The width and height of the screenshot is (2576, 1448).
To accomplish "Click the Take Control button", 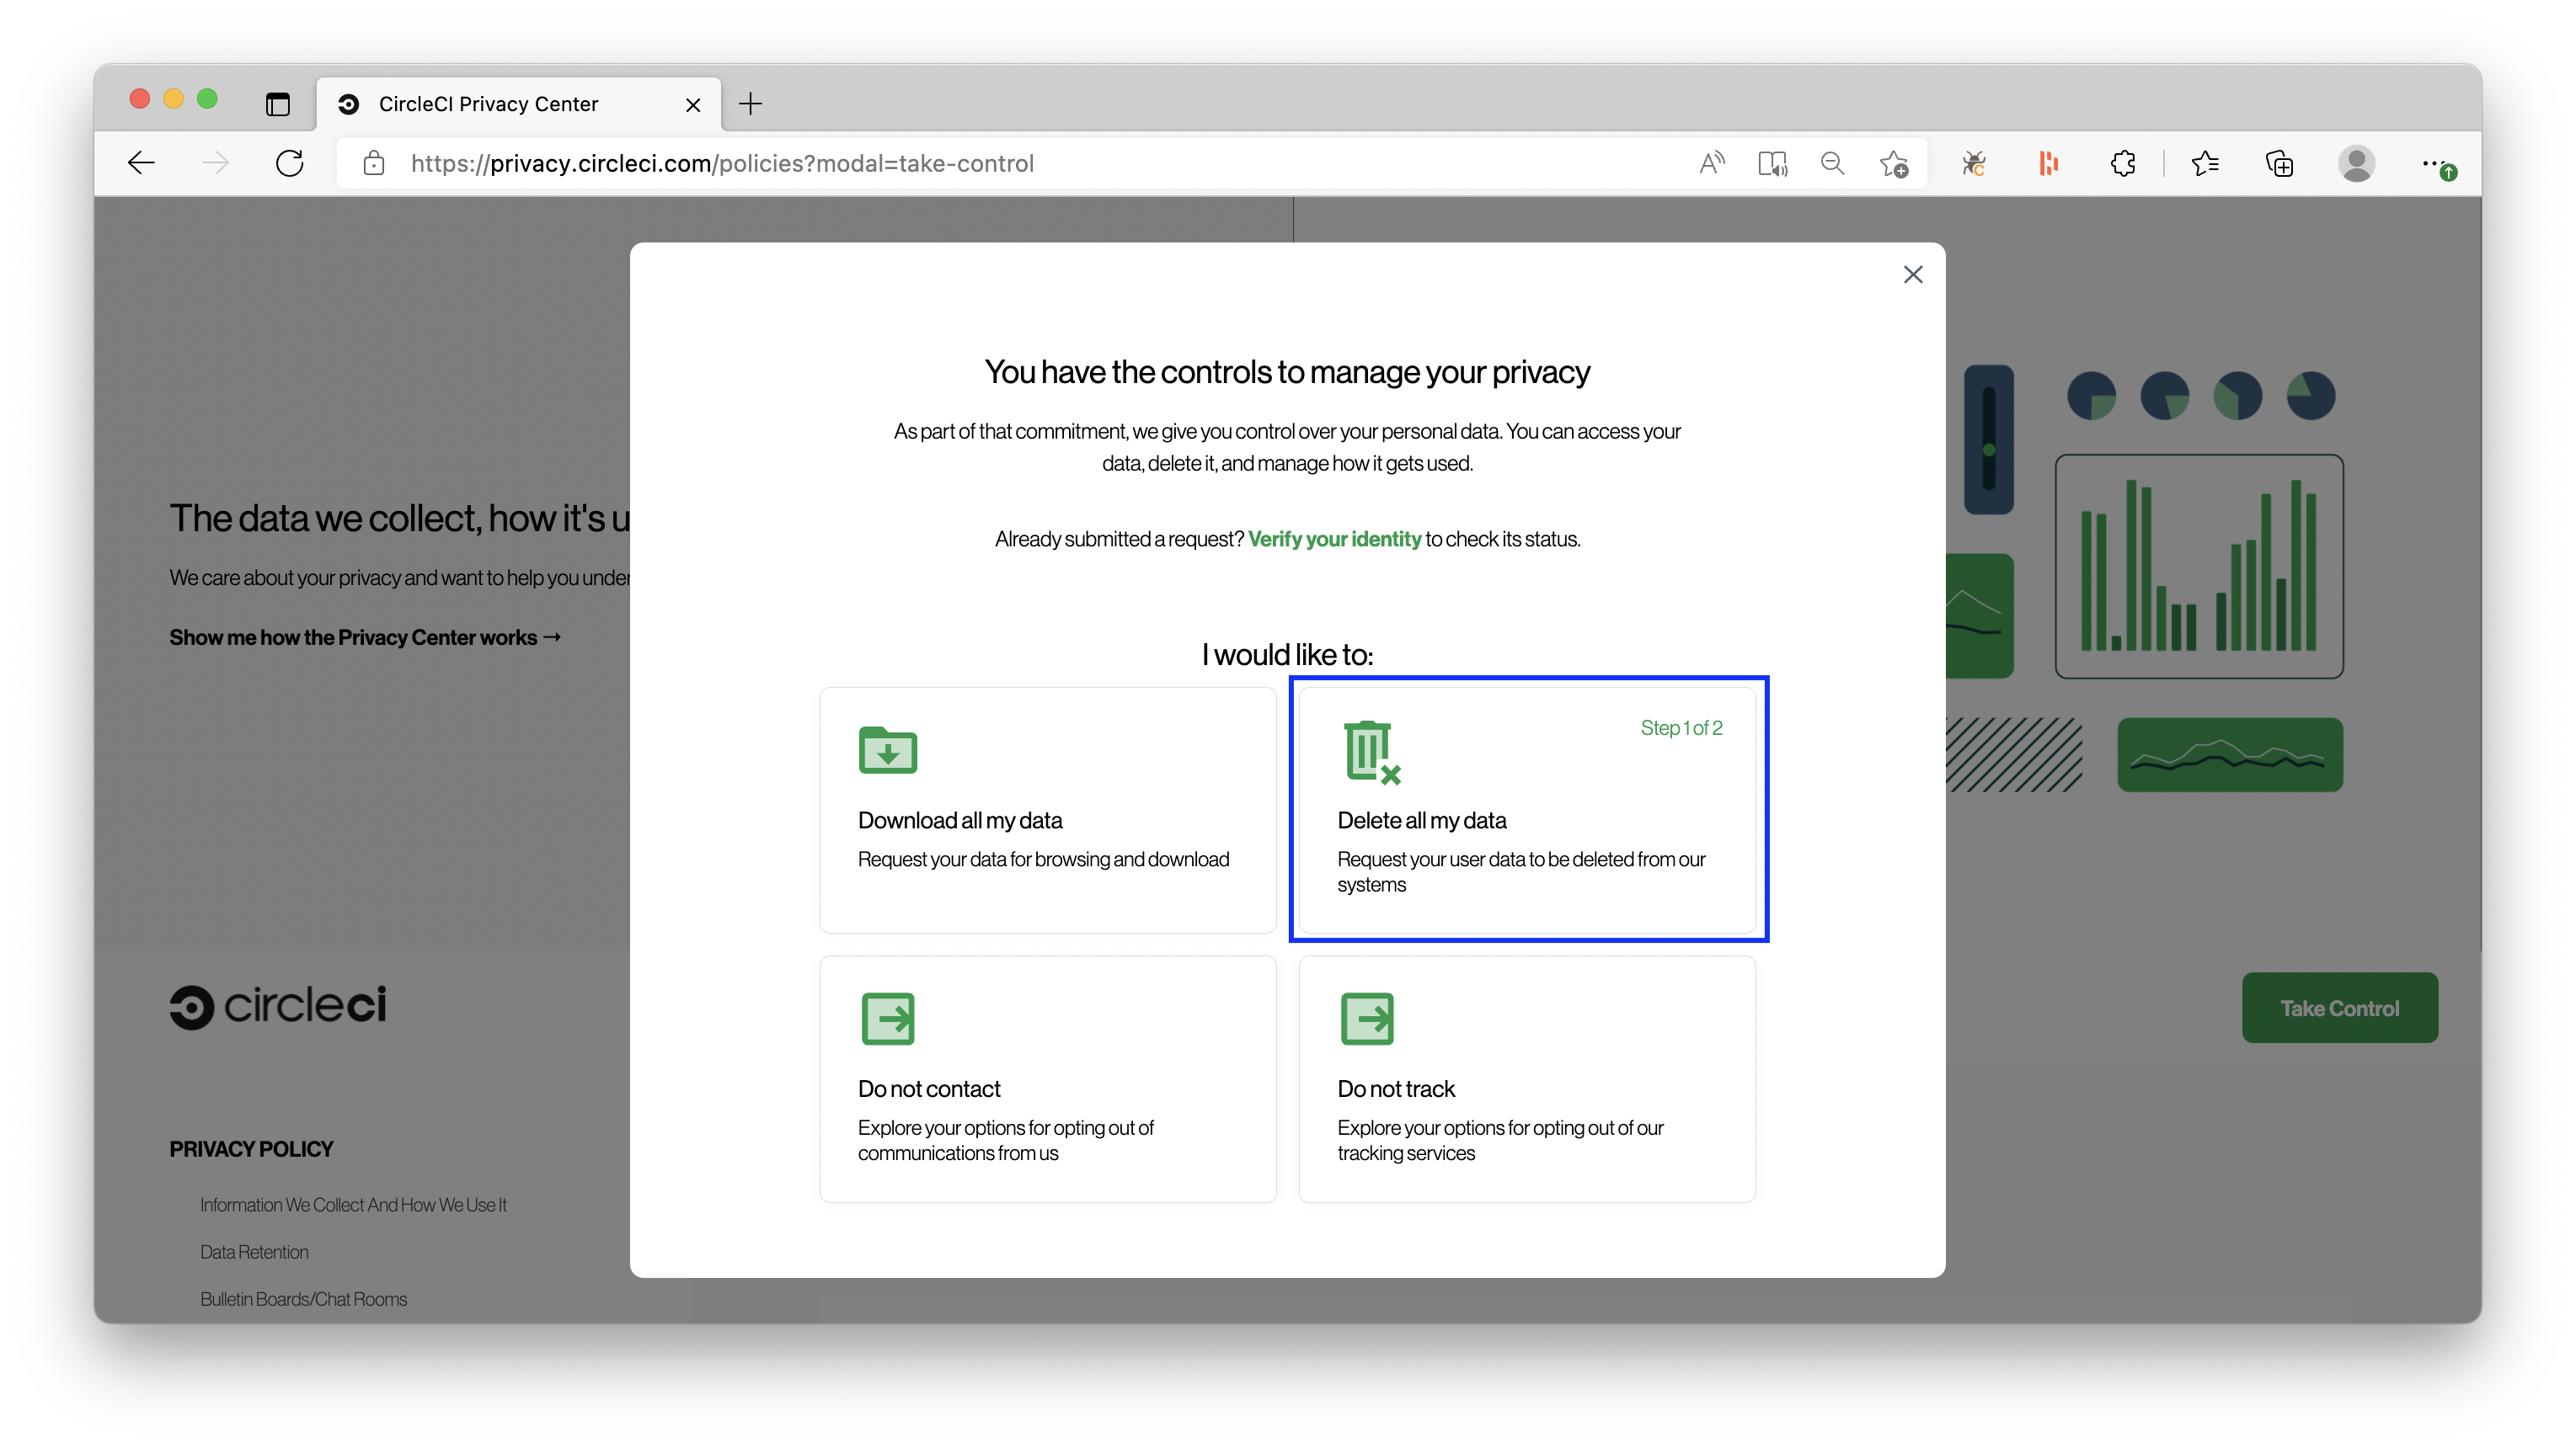I will click(2339, 1006).
